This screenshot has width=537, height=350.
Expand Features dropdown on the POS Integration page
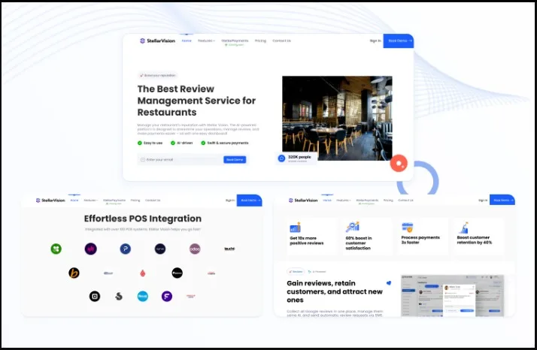[x=91, y=200]
